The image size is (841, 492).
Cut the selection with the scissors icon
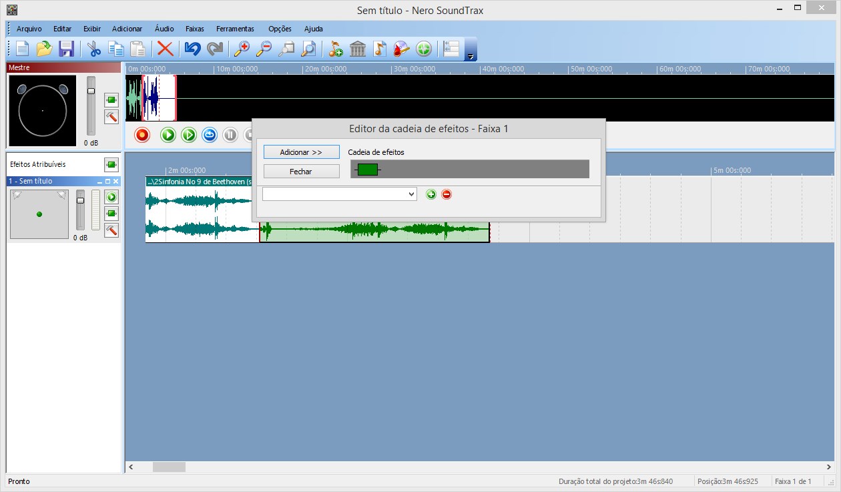coord(94,49)
